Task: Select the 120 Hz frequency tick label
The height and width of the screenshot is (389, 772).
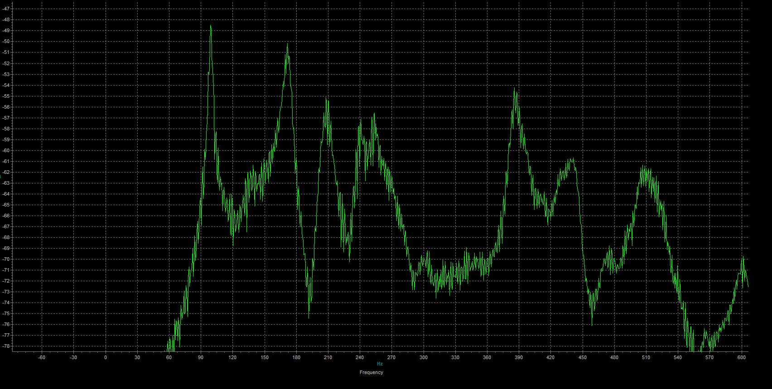Action: pyautogui.click(x=232, y=357)
